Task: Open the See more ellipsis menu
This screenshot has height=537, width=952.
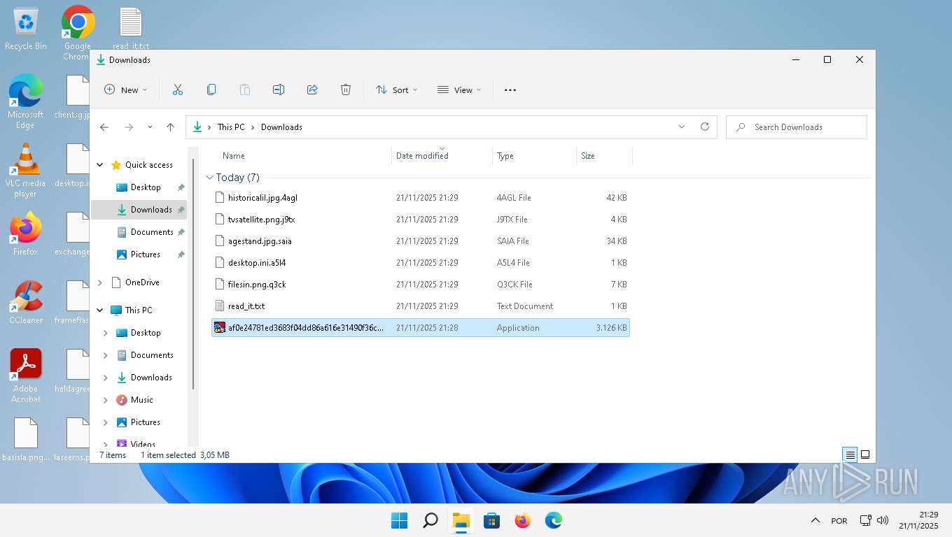Action: point(510,89)
